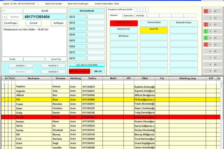Click the Harrison Ford contact tile
224x149 pixels.
[124, 30]
